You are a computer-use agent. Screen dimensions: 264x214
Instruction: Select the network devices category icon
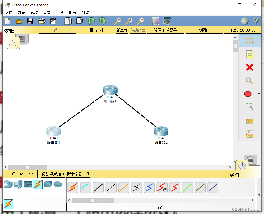[x=8, y=184]
